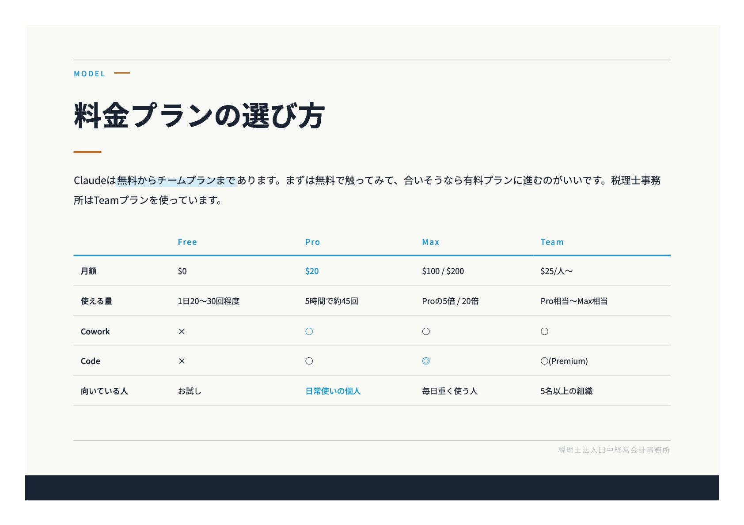
Task: Click the circle in Max Cowork cell
Action: click(x=426, y=331)
